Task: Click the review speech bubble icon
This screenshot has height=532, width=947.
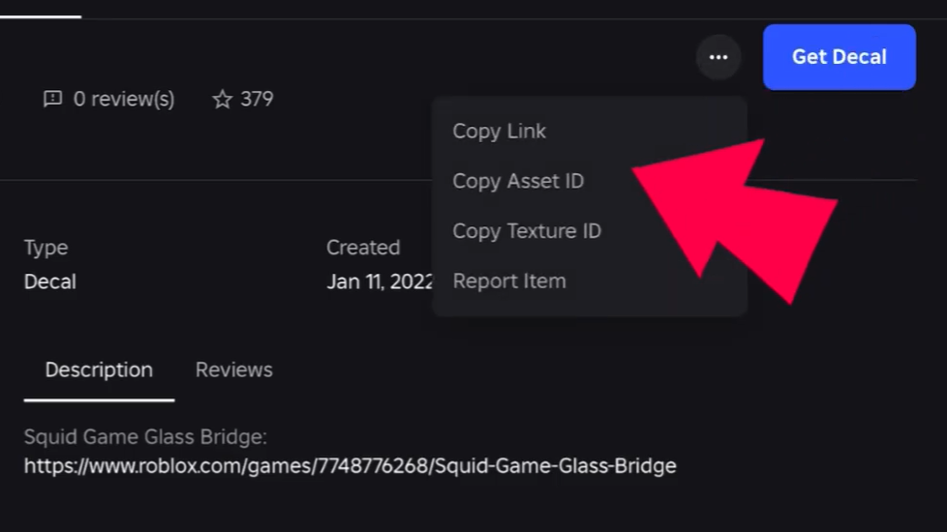Action: [x=53, y=99]
